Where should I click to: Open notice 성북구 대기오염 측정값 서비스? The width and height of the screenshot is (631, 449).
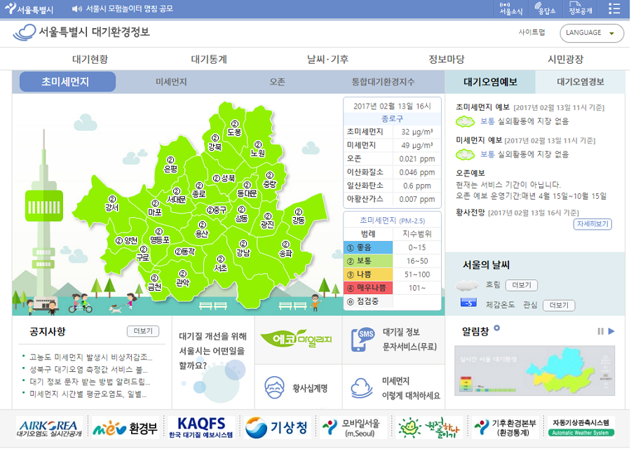click(x=88, y=369)
